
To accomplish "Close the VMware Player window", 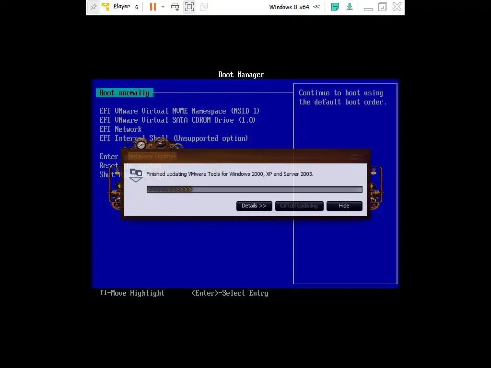I will [397, 7].
